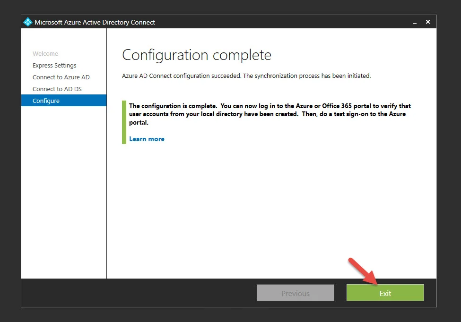
Task: Select the Configure step in sidebar
Action: [x=64, y=101]
